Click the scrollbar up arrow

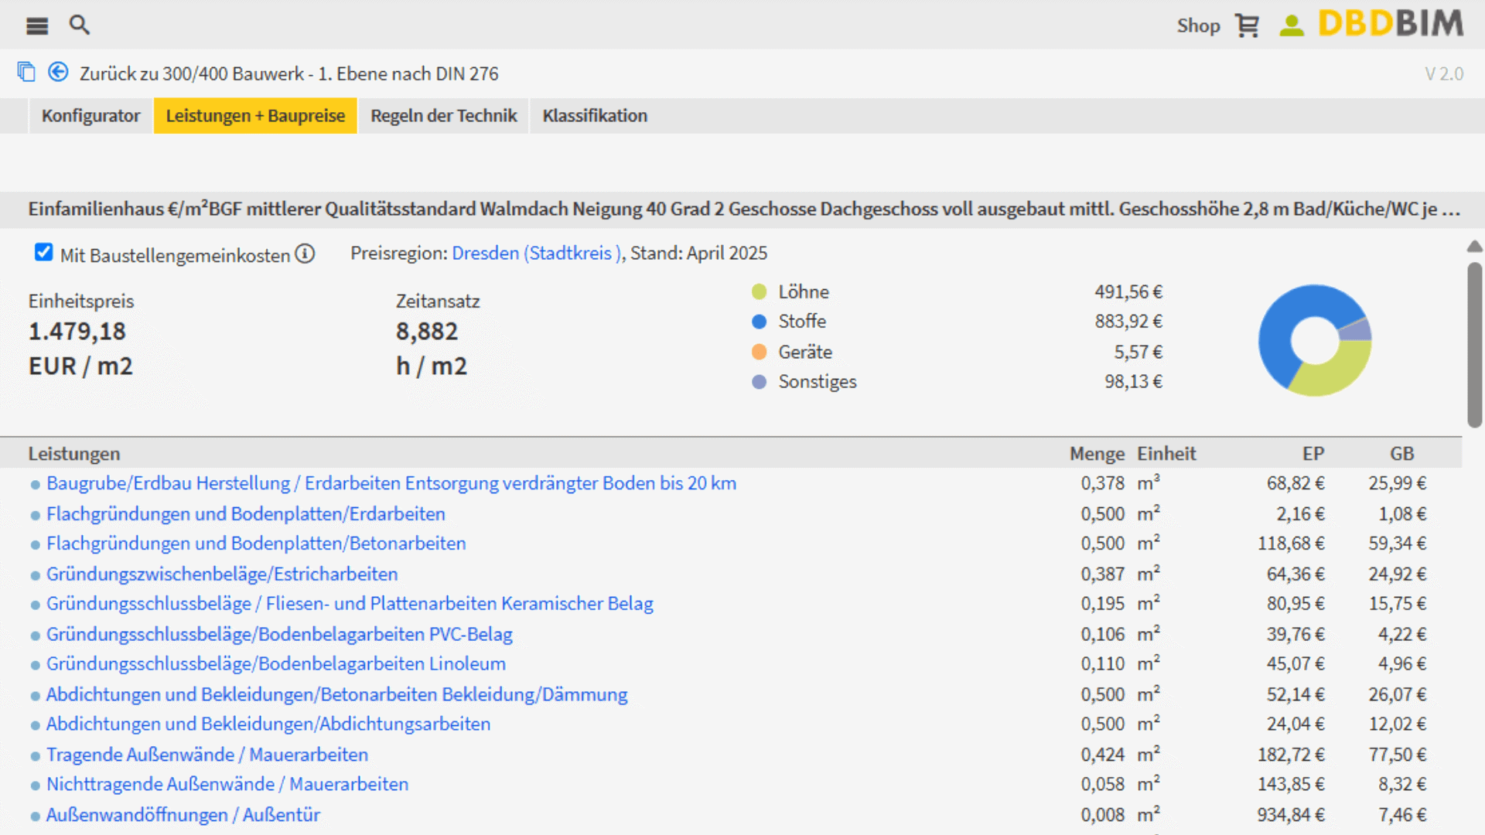(1474, 247)
